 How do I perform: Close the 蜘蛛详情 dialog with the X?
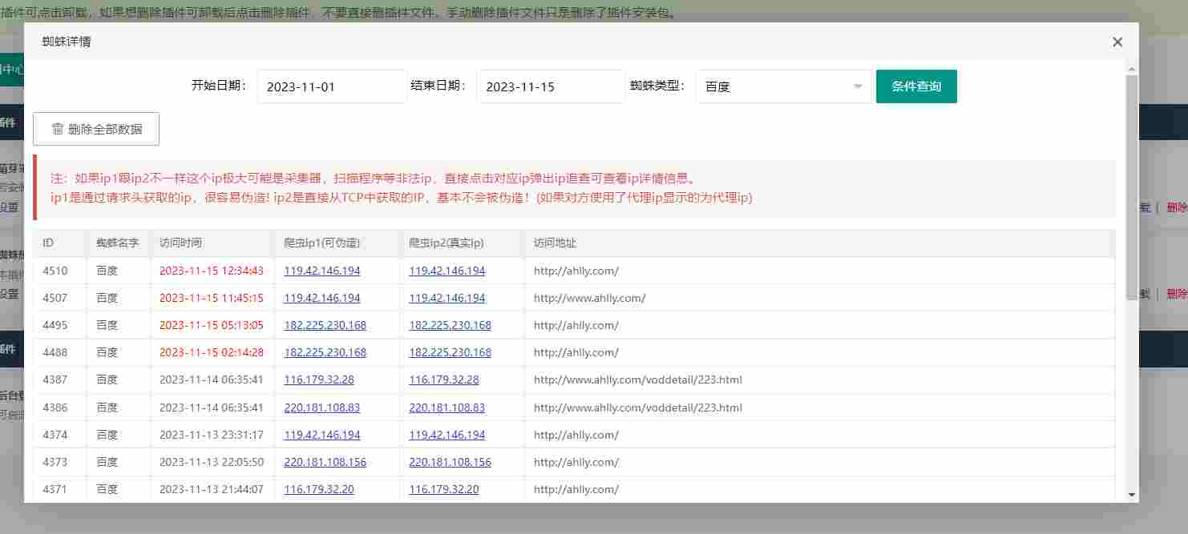(1117, 42)
